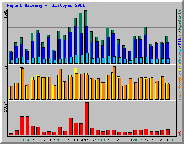184x144 pixels.
Task: Click the title 'Raport Dzienny - listopad 2001'
Action: coord(46,5)
